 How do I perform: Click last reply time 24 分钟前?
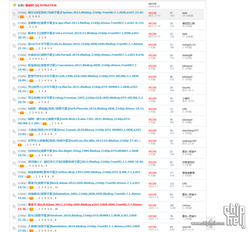click(188, 16)
